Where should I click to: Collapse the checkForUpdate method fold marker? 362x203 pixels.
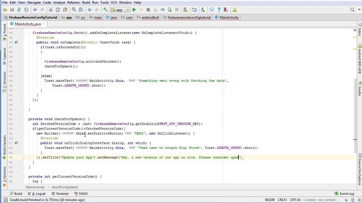[x=23, y=119]
